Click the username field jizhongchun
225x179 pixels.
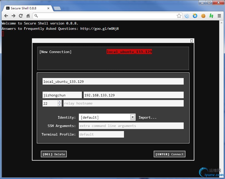coord(62,95)
